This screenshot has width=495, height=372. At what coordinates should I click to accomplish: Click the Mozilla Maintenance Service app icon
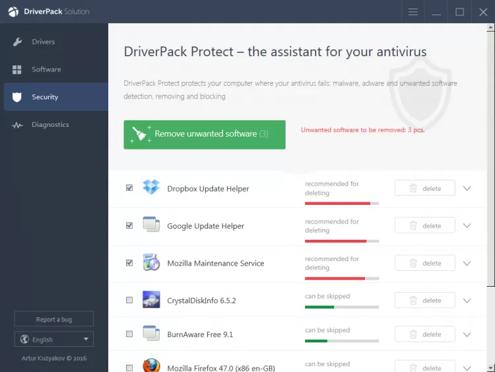pos(151,262)
